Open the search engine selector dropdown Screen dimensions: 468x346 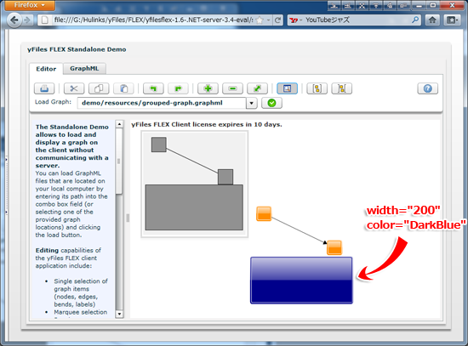295,20
